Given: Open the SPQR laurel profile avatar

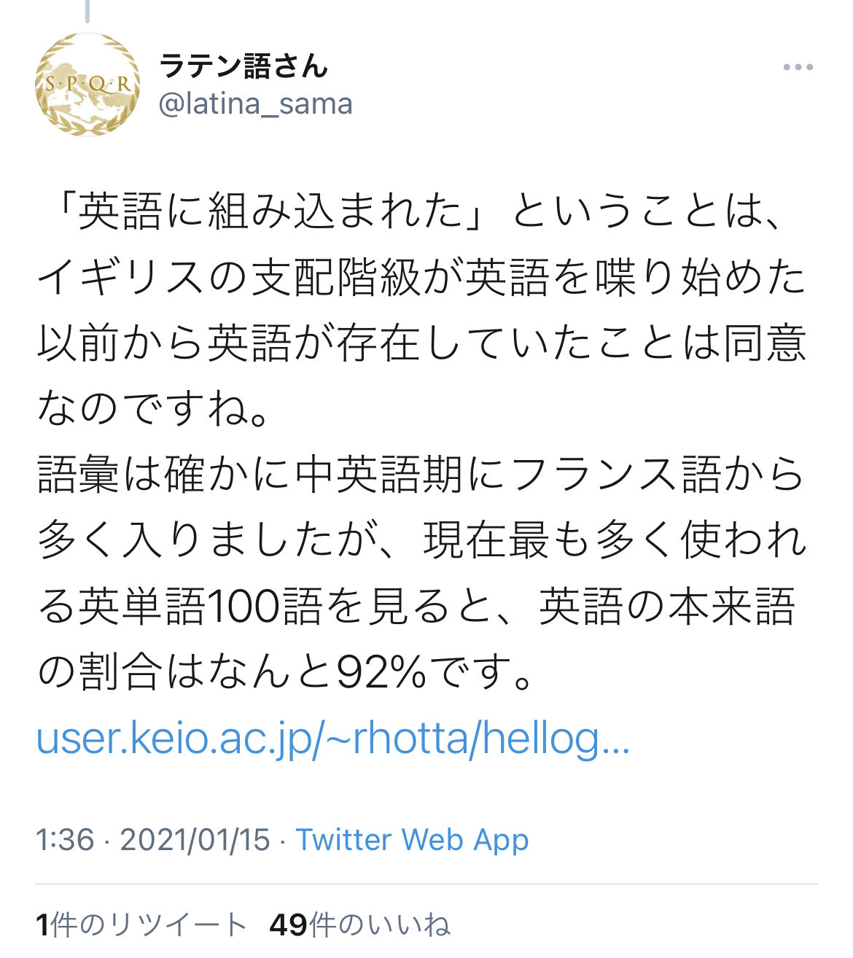Looking at the screenshot, I should click(87, 85).
